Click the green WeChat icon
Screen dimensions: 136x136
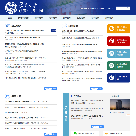pos(76,133)
